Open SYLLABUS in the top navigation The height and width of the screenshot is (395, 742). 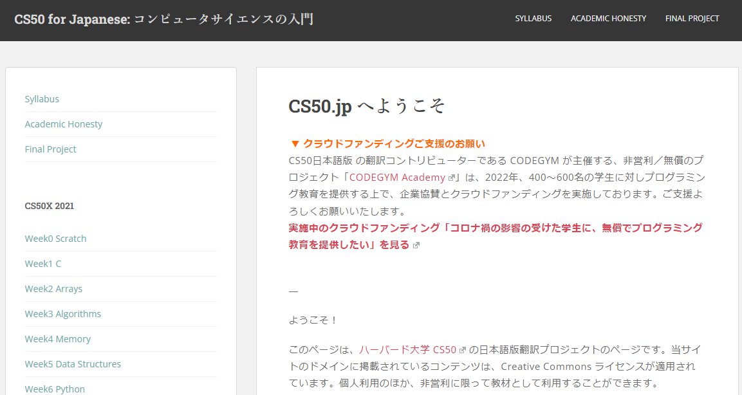click(x=533, y=19)
